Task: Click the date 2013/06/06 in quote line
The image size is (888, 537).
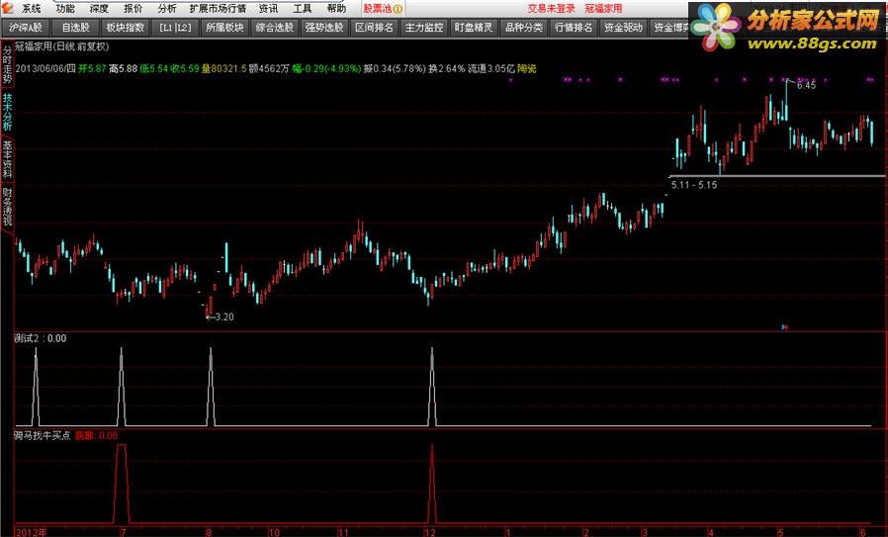Action: (x=41, y=68)
